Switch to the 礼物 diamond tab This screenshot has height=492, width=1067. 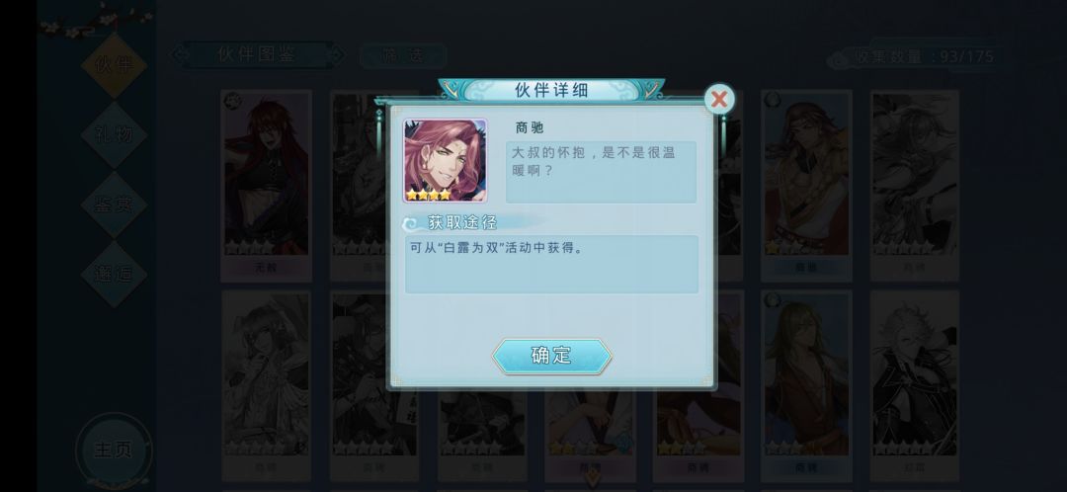point(113,134)
